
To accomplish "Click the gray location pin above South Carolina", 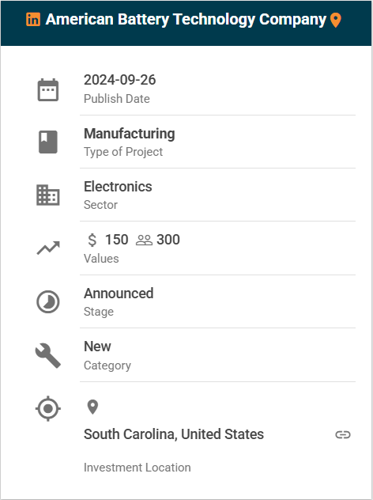I will point(92,407).
